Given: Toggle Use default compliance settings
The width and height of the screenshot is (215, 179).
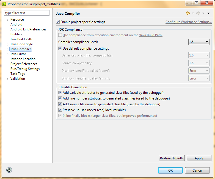Looking at the screenshot, I should coord(60,49).
